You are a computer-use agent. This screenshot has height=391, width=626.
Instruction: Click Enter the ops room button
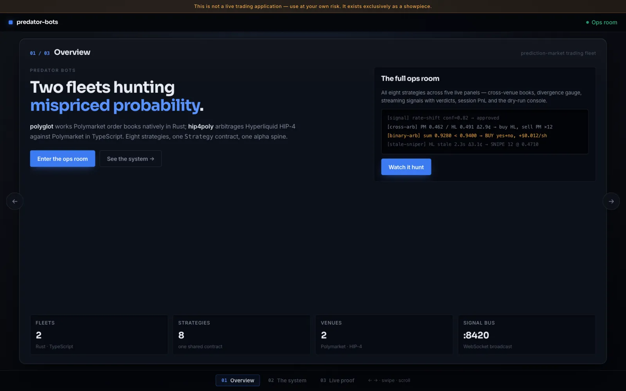click(x=63, y=159)
